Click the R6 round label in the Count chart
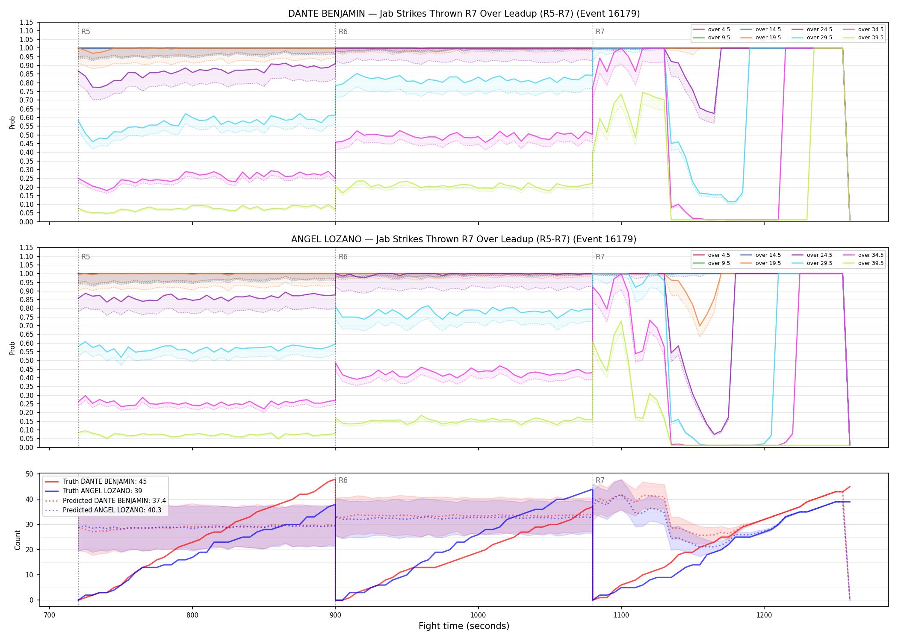Viewport: 898px width, 641px height. 343,480
